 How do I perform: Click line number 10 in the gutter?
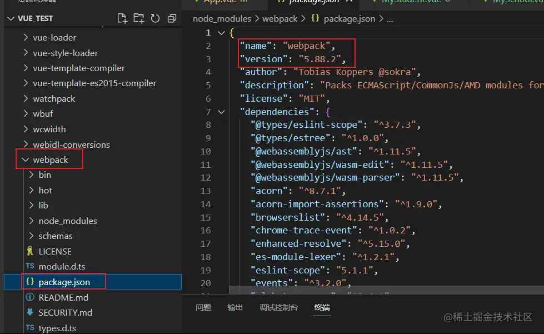206,151
